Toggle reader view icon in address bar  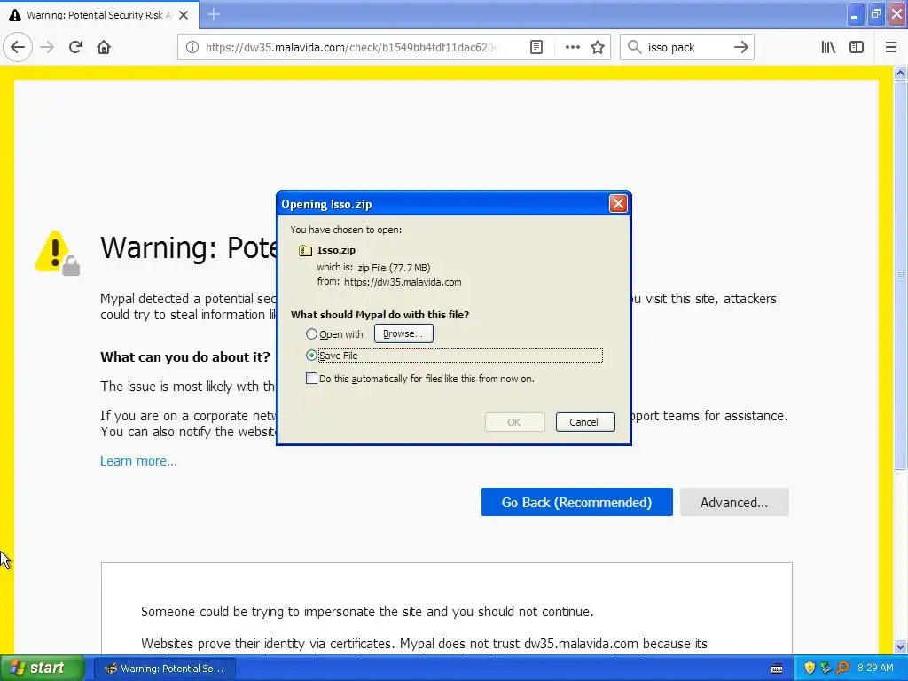pos(536,47)
